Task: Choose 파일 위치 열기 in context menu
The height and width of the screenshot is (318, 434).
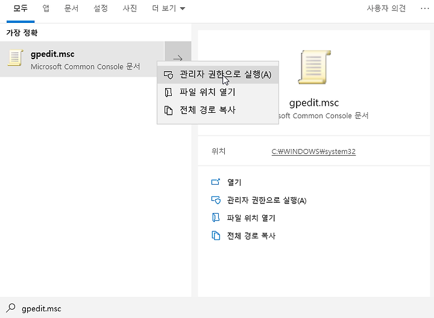Action: pos(218,92)
